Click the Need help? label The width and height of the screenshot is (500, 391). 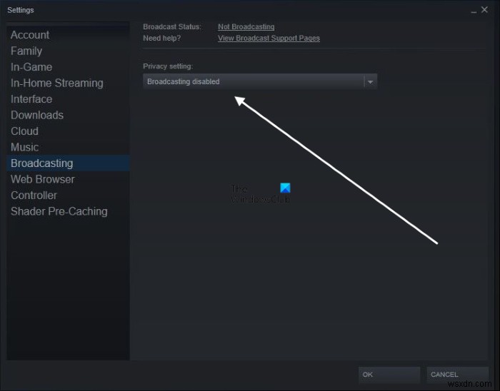pos(161,39)
